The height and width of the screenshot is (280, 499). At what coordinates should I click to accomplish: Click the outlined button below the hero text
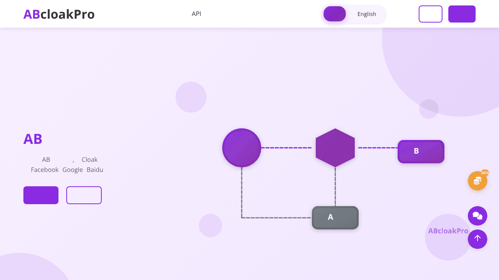[84, 195]
